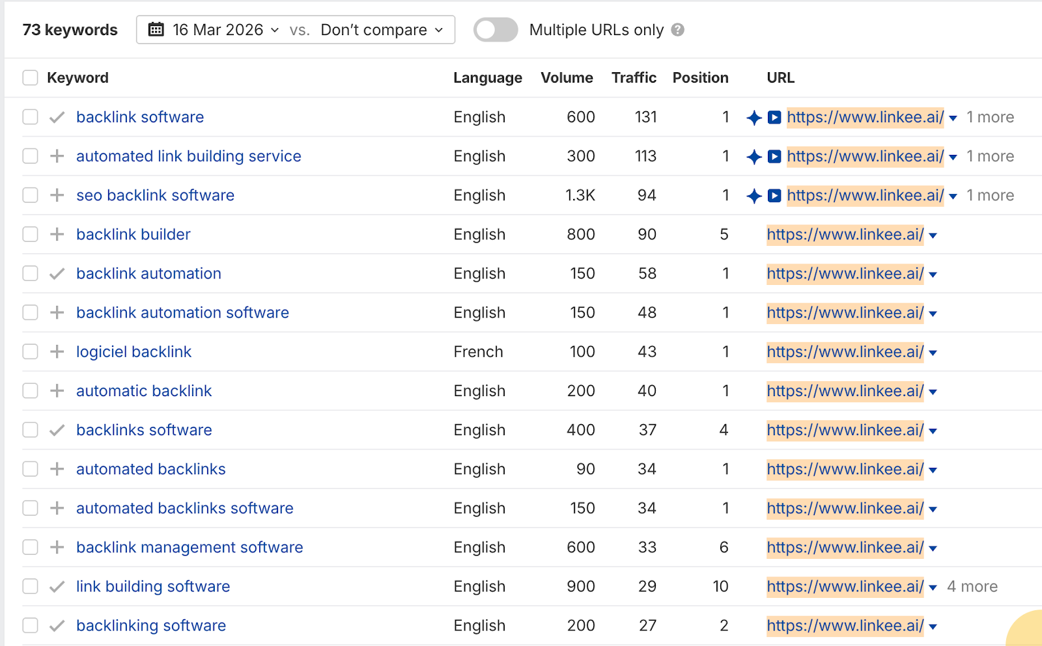Screen dimensions: 1042x646
Task: Open linkee.ai URL in backlink builder row
Action: coord(845,234)
